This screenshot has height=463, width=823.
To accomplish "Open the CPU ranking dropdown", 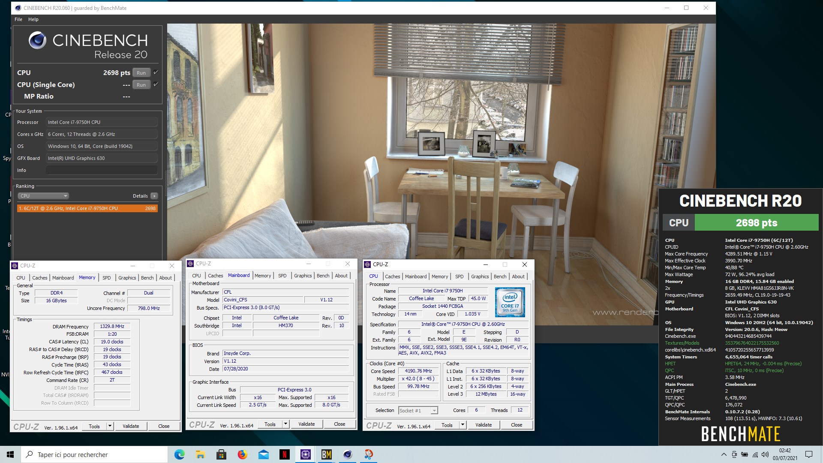I will [x=43, y=196].
